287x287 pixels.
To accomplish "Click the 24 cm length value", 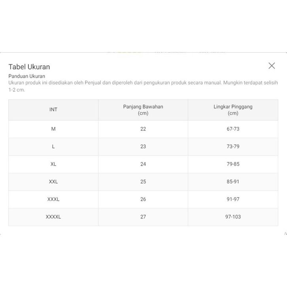I will 143,164.
